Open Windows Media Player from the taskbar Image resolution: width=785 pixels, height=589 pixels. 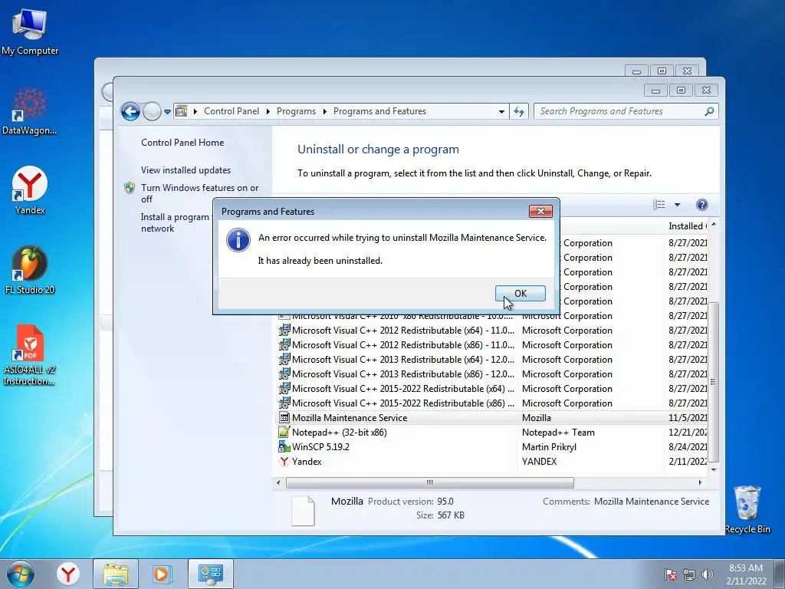162,574
